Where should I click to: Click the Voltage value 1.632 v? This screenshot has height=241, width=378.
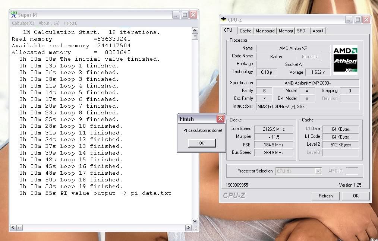(318, 72)
